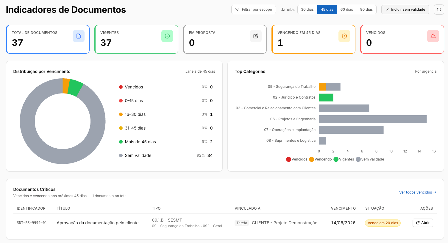
Task: Click the edit pencil icon in Em Proposta card
Action: (256, 36)
